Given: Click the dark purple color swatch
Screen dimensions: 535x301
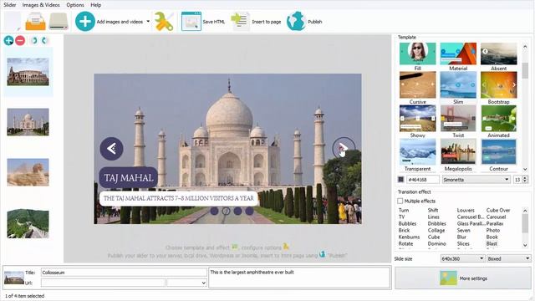Looking at the screenshot, I should coord(401,180).
